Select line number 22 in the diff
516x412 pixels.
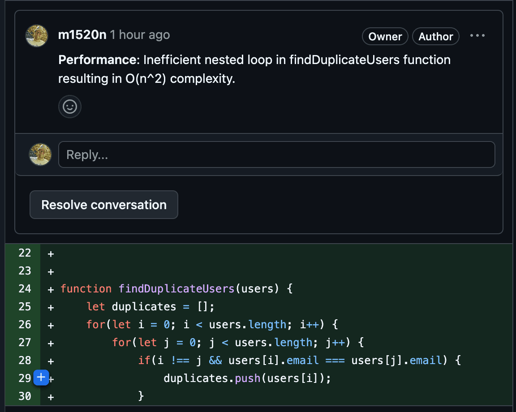(x=25, y=253)
